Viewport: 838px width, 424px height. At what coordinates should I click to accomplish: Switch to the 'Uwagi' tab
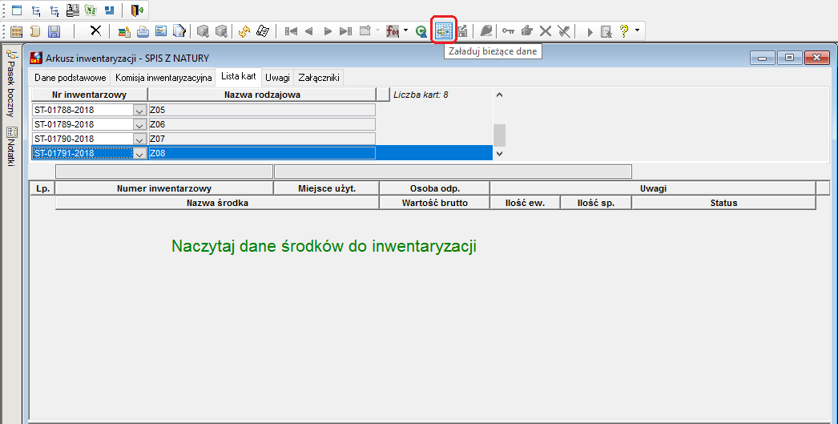(x=277, y=78)
